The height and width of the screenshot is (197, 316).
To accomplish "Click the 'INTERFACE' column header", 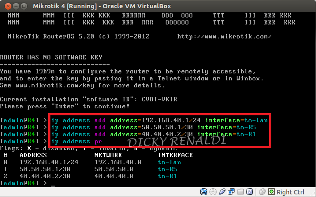I will point(175,155).
